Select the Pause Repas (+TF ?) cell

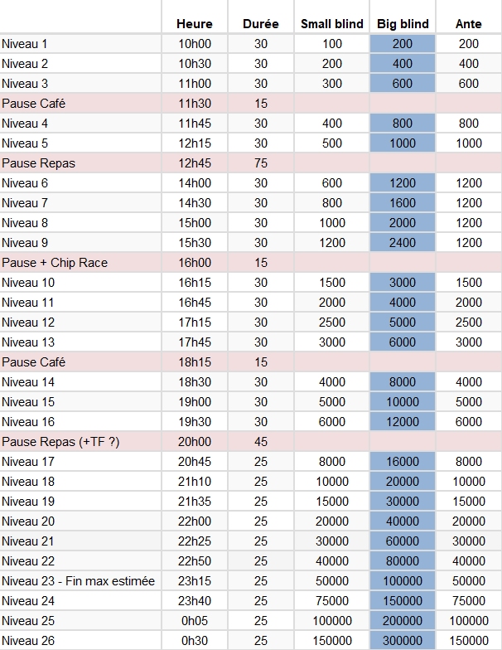tap(80, 442)
